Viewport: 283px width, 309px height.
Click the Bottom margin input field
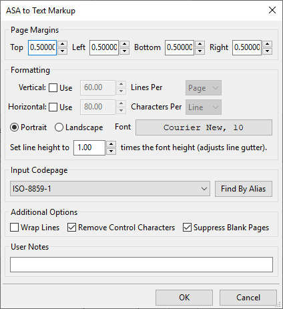(180, 47)
